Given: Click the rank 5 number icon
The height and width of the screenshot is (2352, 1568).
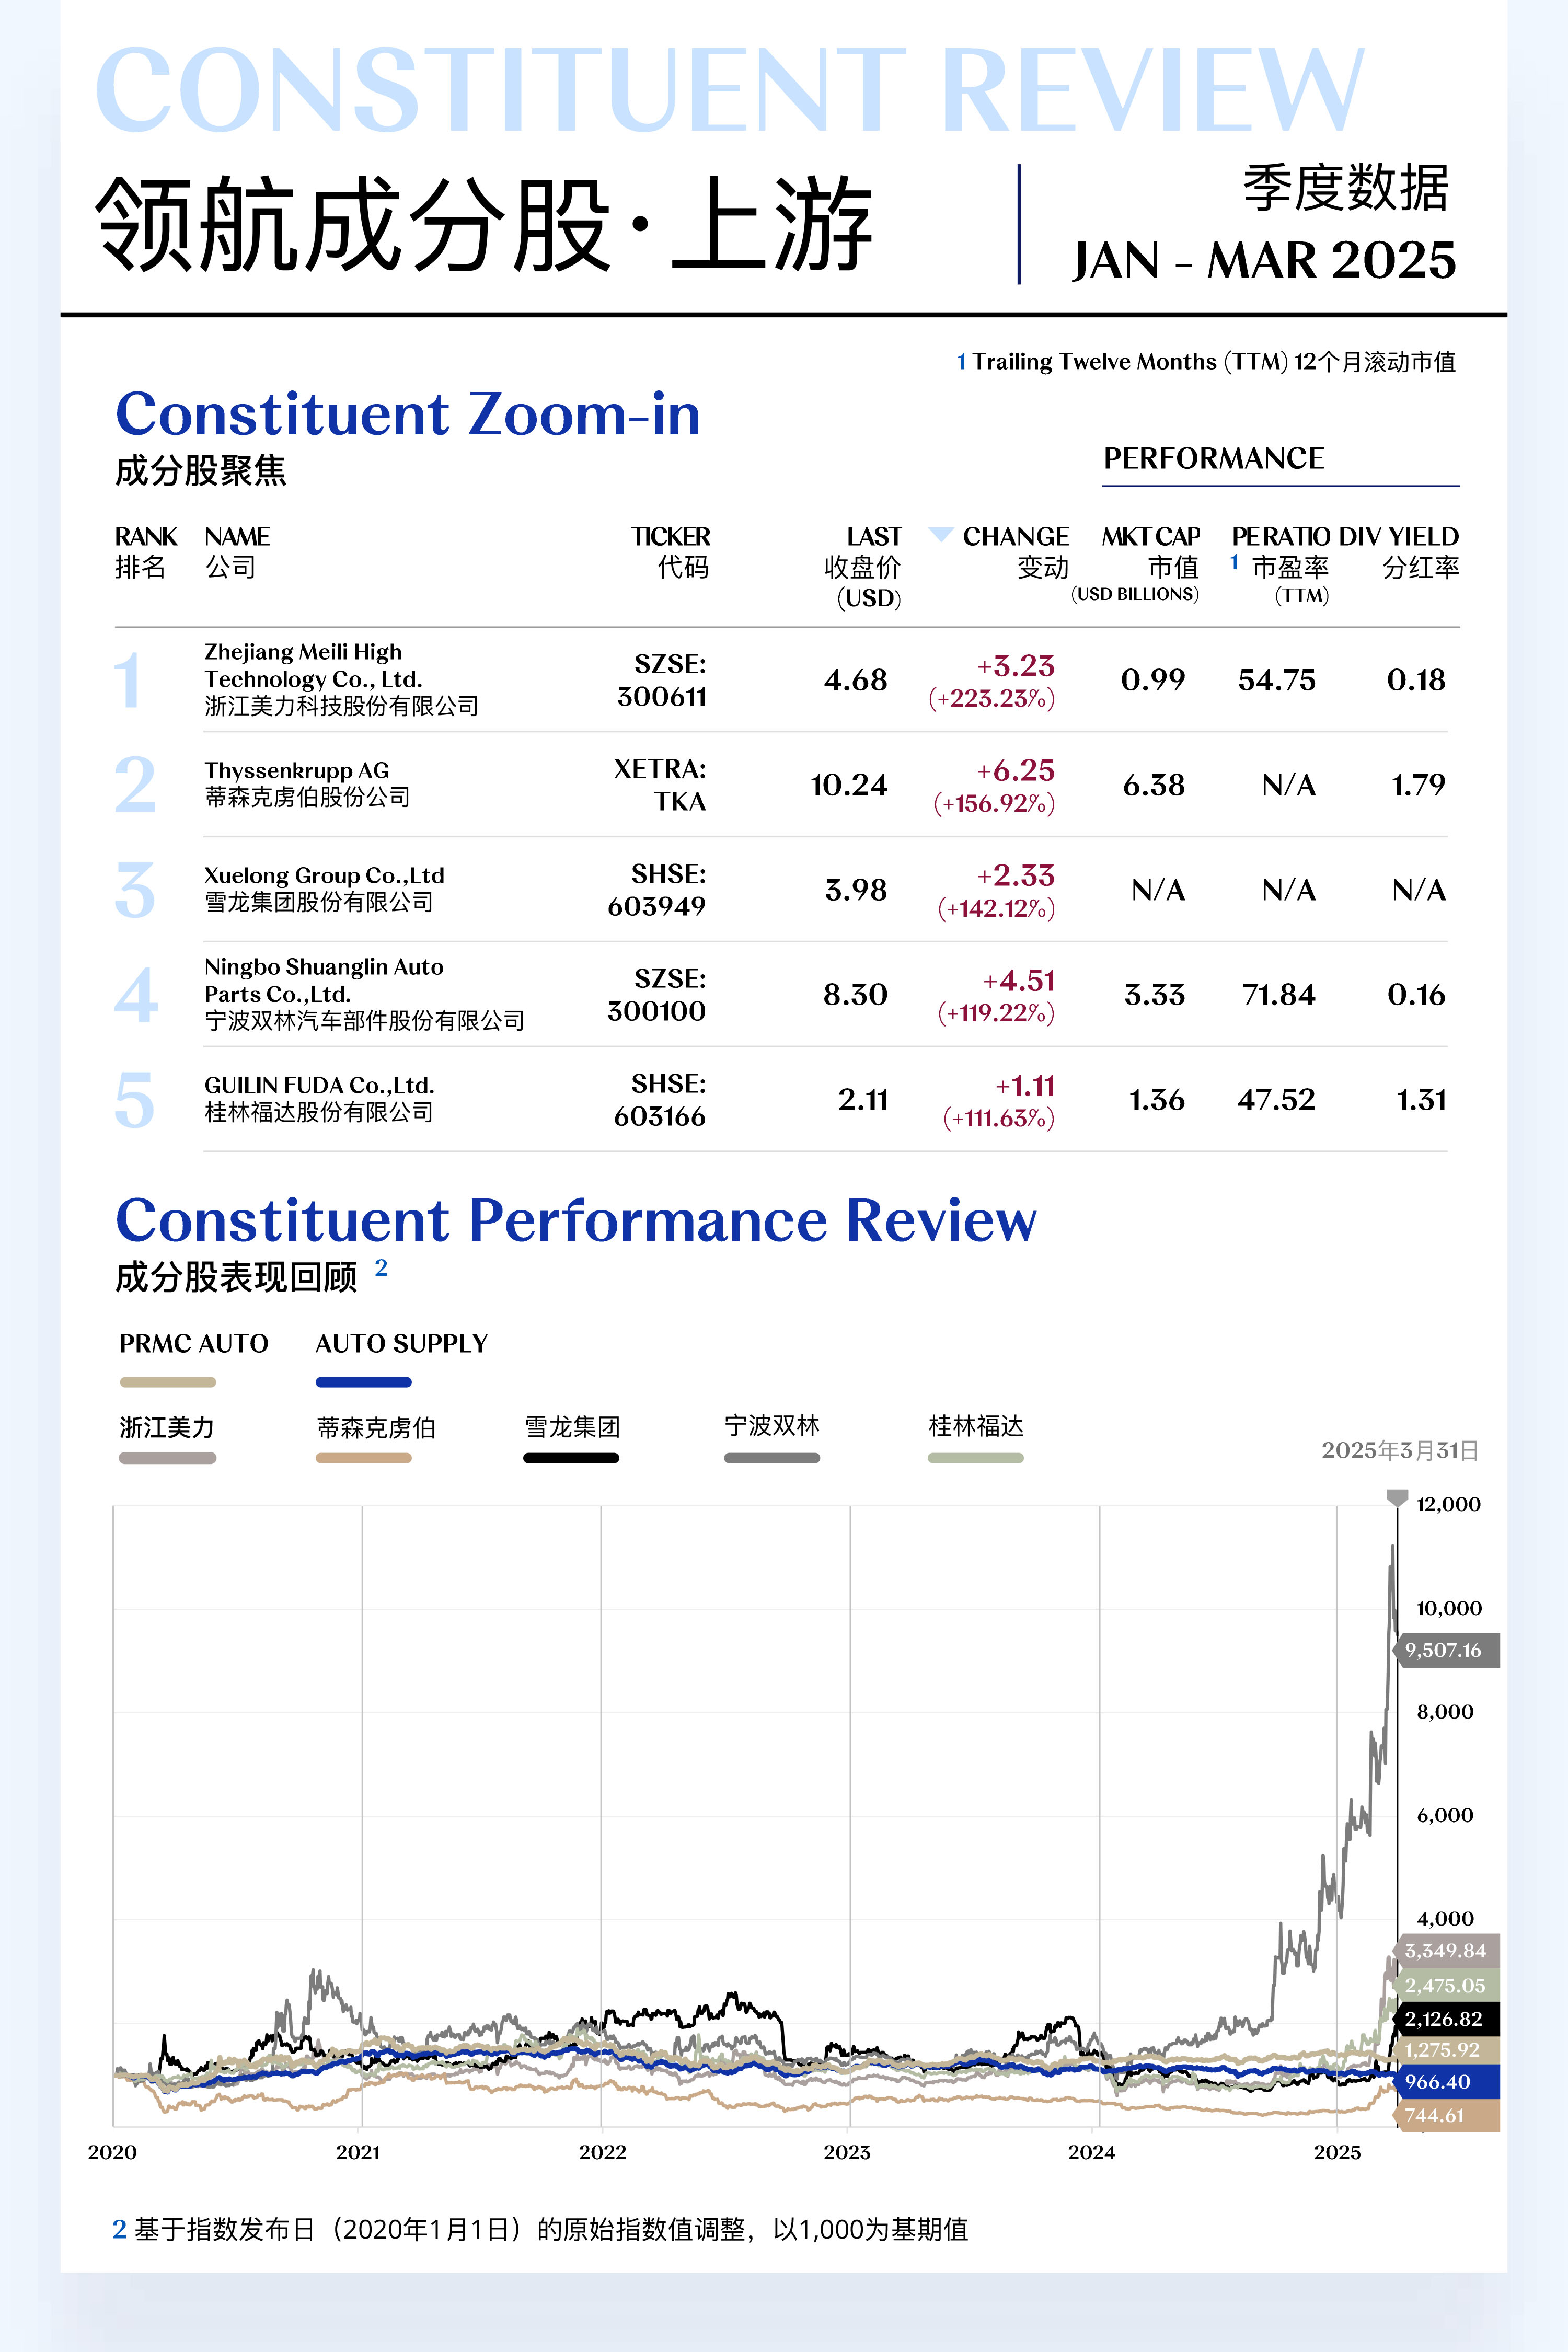Looking at the screenshot, I should (x=135, y=1100).
